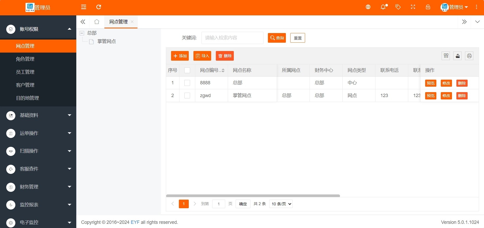Click the 客服查件 sidebar icon

pos(11,169)
